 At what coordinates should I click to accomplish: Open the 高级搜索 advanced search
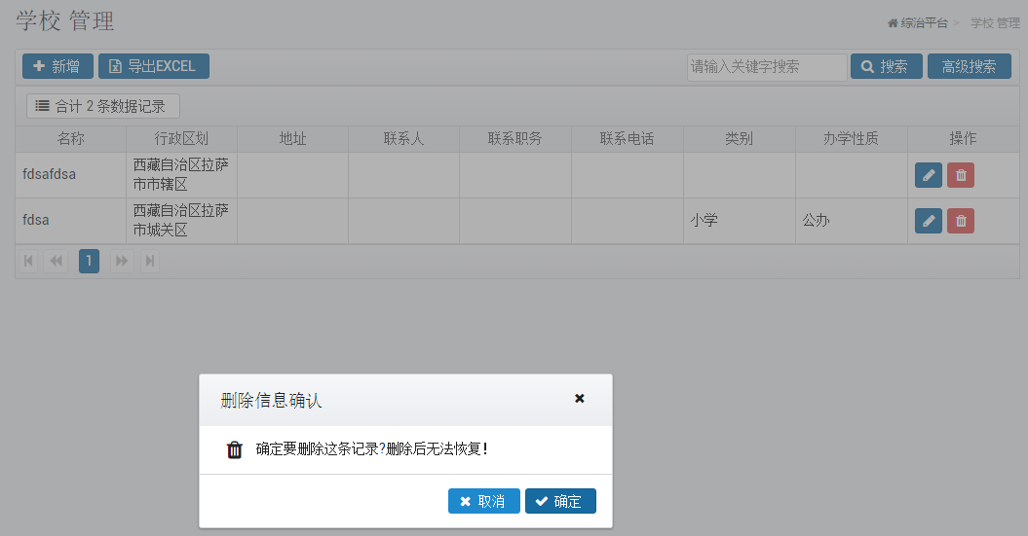coord(969,67)
